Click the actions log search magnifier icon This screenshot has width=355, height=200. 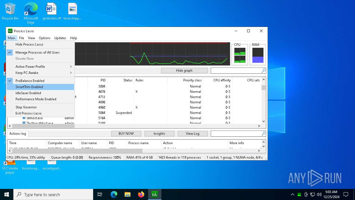tap(263, 134)
